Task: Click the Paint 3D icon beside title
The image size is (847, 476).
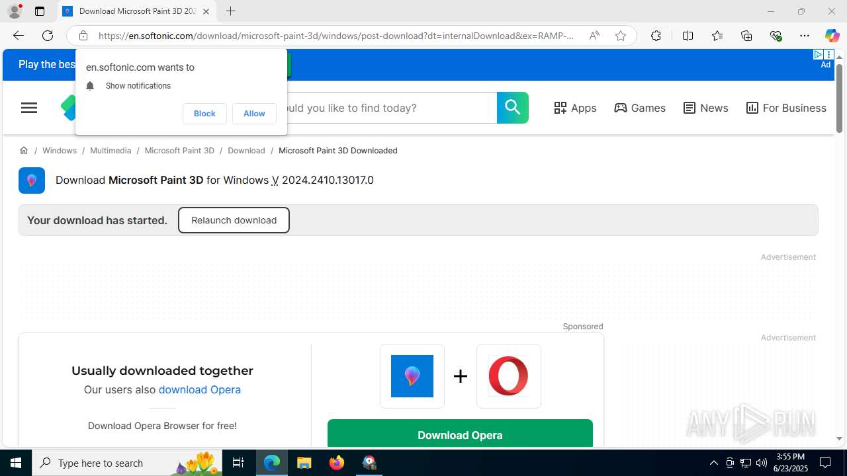Action: (x=32, y=180)
